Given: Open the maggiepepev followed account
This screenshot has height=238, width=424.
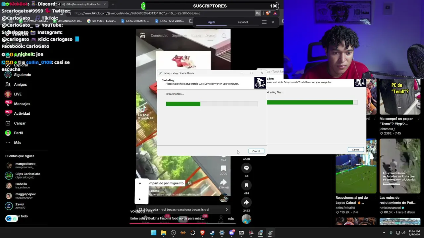Looking at the screenshot, I should [21, 196].
